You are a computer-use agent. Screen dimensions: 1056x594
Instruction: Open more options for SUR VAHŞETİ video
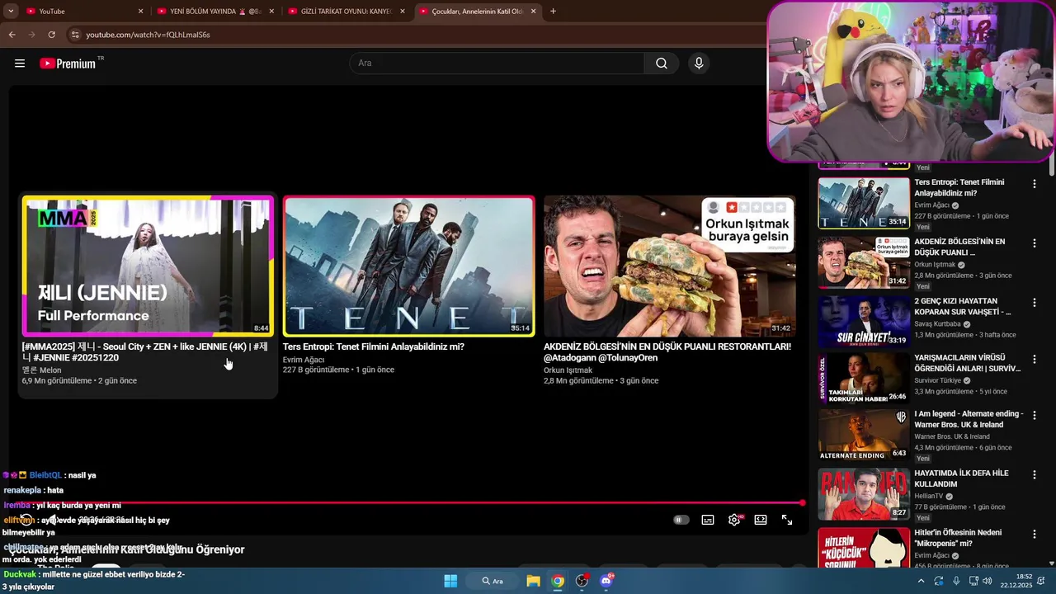point(1034,303)
